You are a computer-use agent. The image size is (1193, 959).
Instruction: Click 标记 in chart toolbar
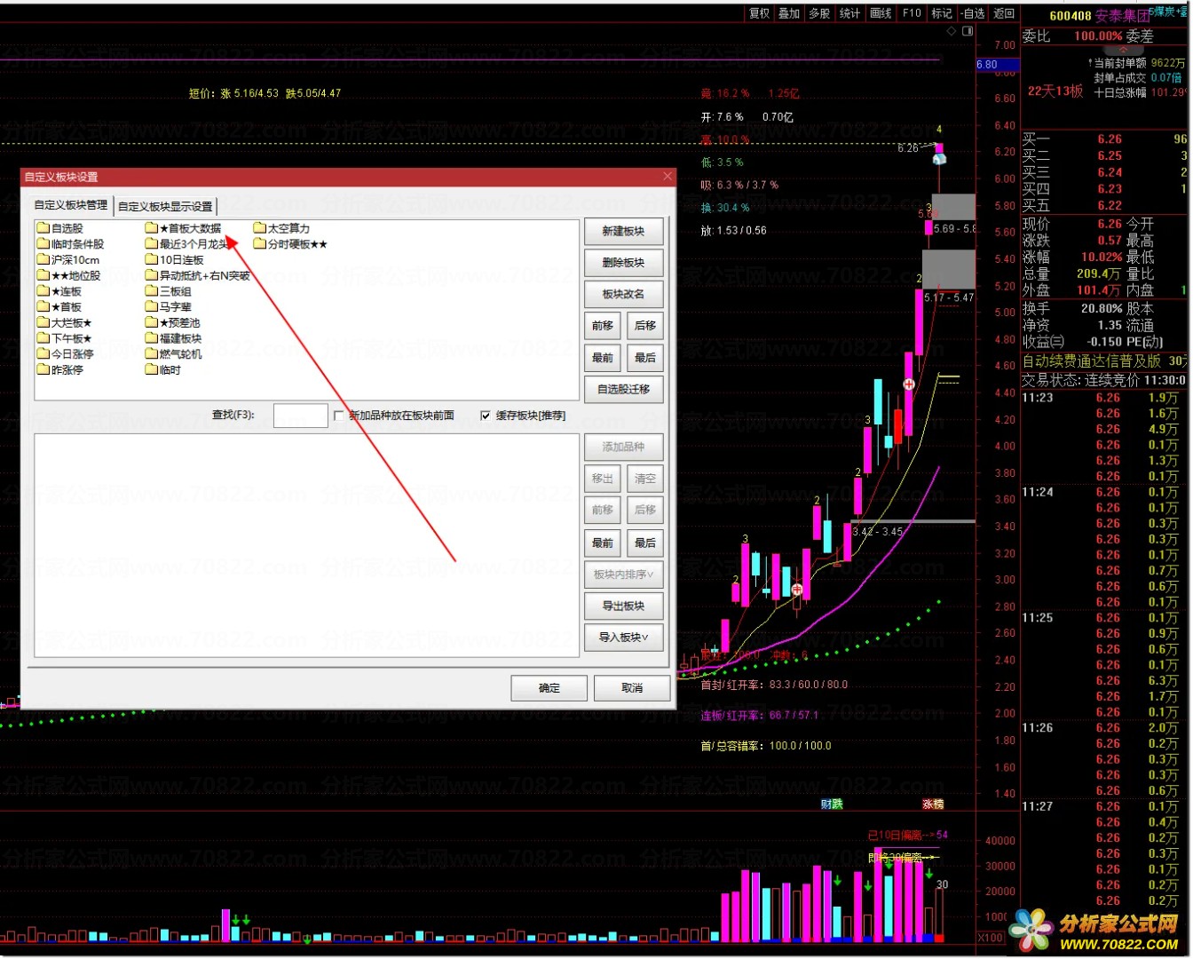pos(941,13)
